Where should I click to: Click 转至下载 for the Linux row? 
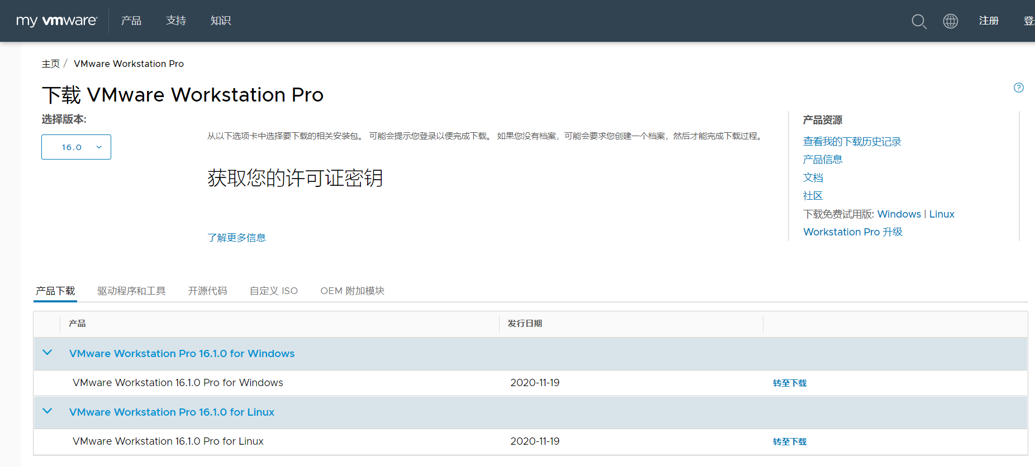point(790,442)
